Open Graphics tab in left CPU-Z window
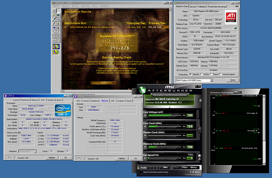Image resolution: width=272 pixels, height=178 pixels. point(51,100)
